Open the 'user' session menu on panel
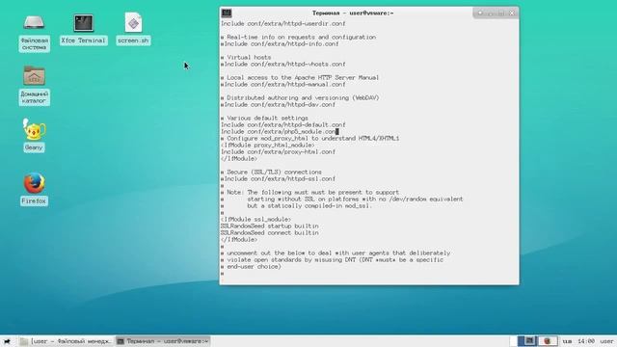This screenshot has width=617, height=347. coord(606,341)
